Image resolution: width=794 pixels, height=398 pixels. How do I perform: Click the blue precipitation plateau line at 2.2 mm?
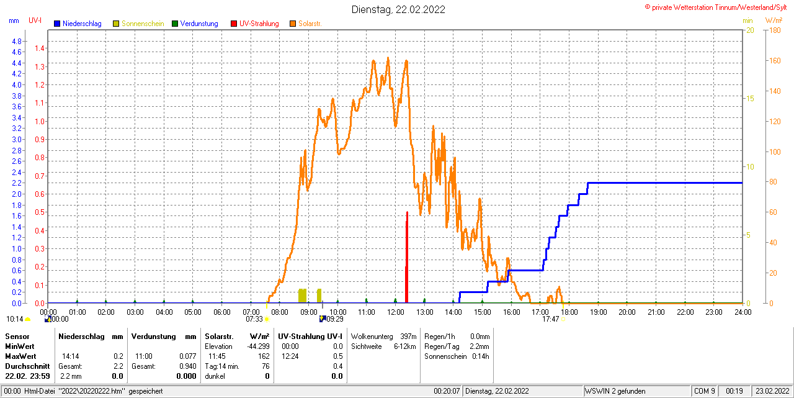pyautogui.click(x=665, y=183)
